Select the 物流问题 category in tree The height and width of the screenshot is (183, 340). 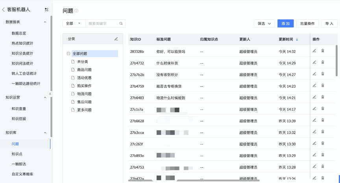pyautogui.click(x=84, y=94)
